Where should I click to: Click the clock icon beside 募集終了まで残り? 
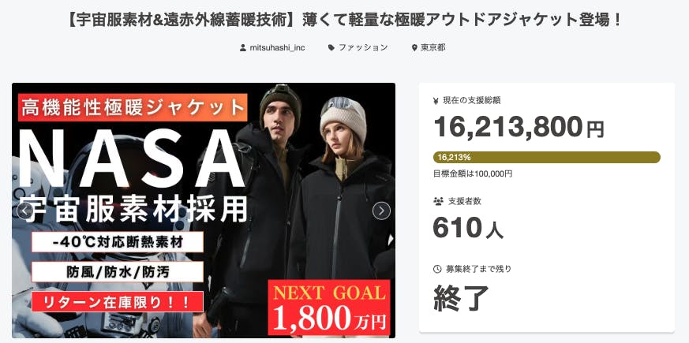coord(437,269)
